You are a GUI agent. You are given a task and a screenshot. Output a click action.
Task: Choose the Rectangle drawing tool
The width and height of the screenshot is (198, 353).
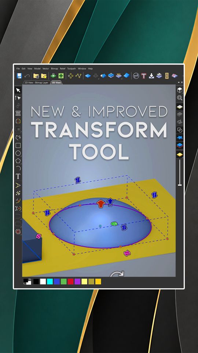click(18, 146)
